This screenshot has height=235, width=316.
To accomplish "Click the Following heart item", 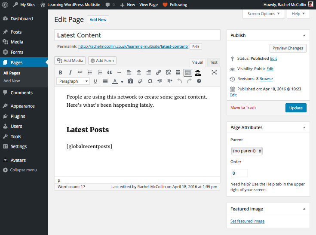I will point(175,5).
